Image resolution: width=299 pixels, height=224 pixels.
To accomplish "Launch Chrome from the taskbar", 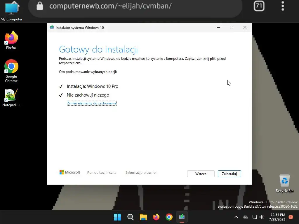I will [169, 217].
